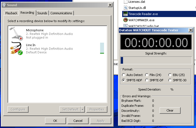Click the 'Not plugged in' status text

pos(37,37)
